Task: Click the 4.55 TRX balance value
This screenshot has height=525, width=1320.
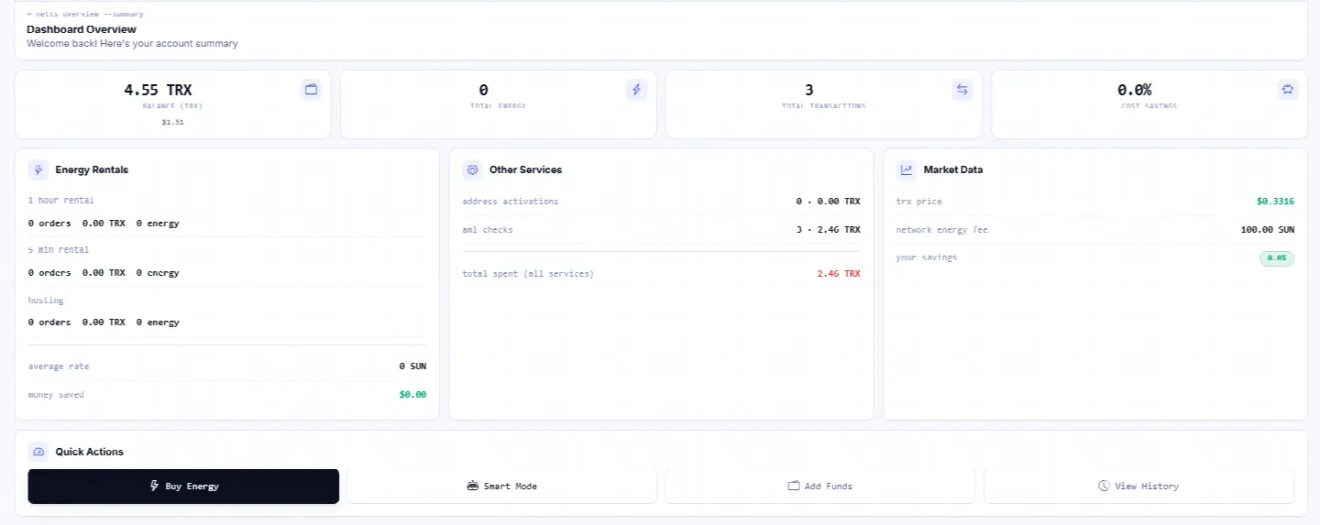Action: (x=158, y=90)
